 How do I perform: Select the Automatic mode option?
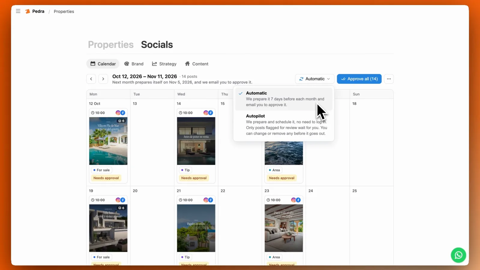(x=284, y=99)
